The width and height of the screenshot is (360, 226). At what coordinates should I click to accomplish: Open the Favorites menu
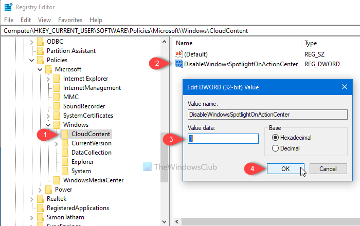(70, 20)
